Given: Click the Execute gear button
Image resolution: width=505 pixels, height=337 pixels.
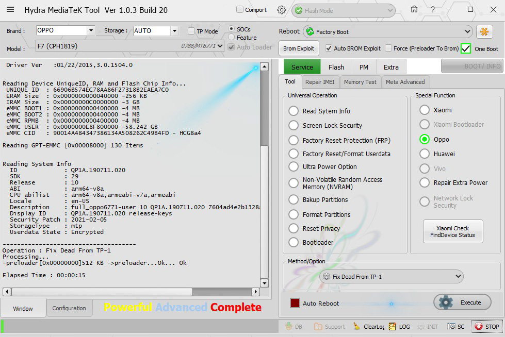Looking at the screenshot, I should point(462,302).
